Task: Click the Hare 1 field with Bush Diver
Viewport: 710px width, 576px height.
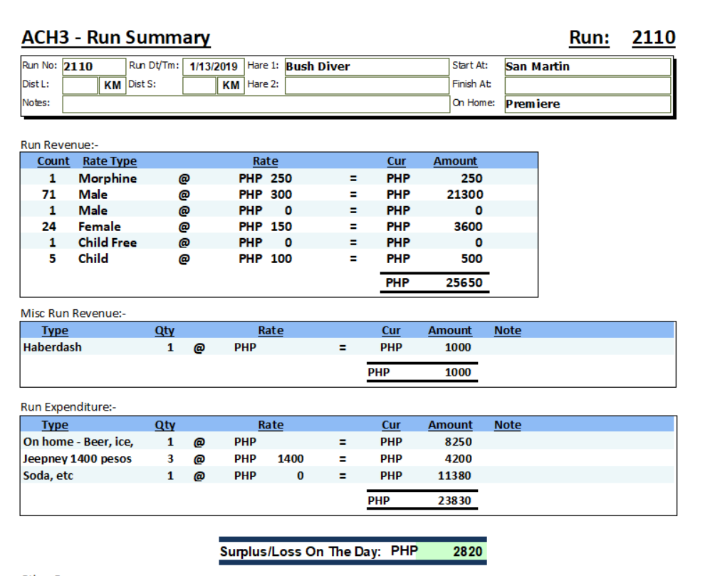Action: [366, 66]
